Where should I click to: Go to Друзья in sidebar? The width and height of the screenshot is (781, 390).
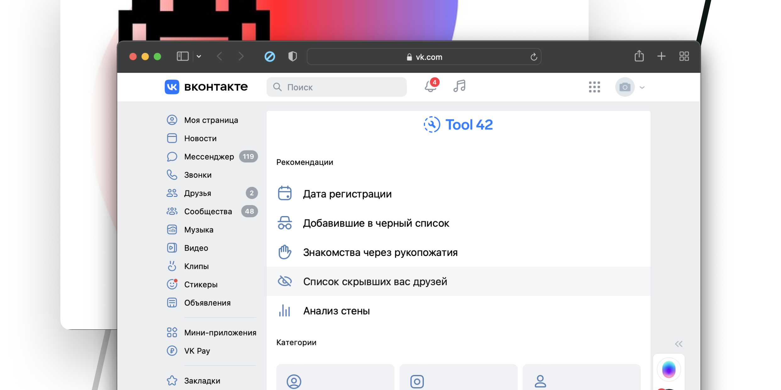click(197, 193)
